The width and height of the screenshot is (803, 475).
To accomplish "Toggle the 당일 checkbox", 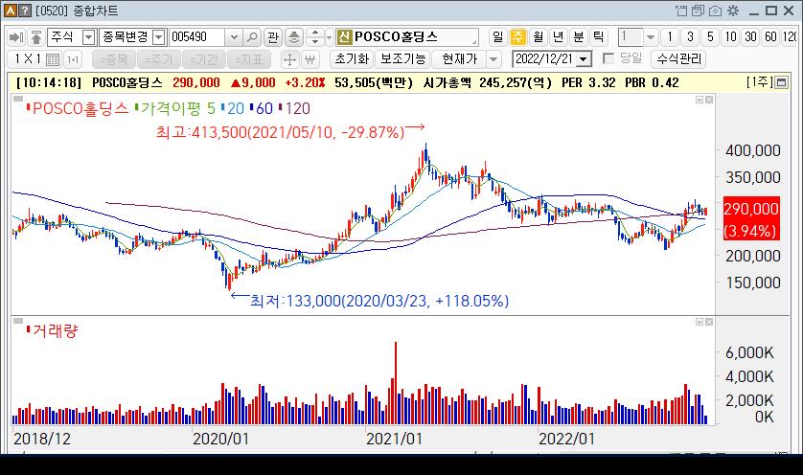I will [608, 58].
